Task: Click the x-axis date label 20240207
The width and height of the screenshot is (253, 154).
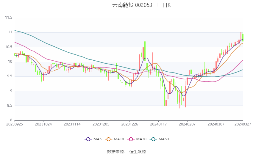Action: (x=187, y=124)
